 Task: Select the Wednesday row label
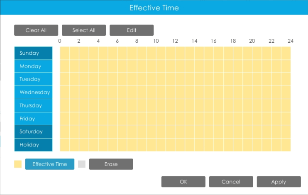click(33, 92)
